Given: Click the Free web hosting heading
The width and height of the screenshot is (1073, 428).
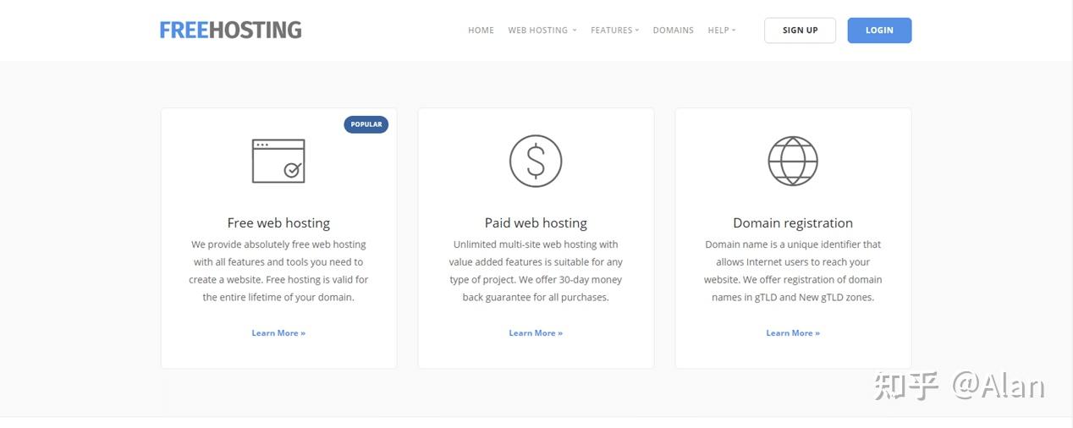Looking at the screenshot, I should click(278, 223).
